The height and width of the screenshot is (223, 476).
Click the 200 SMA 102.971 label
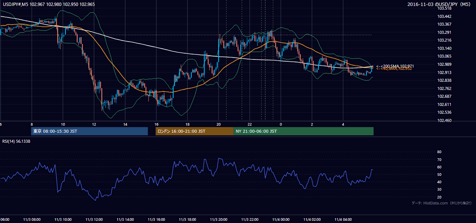[x=395, y=66]
